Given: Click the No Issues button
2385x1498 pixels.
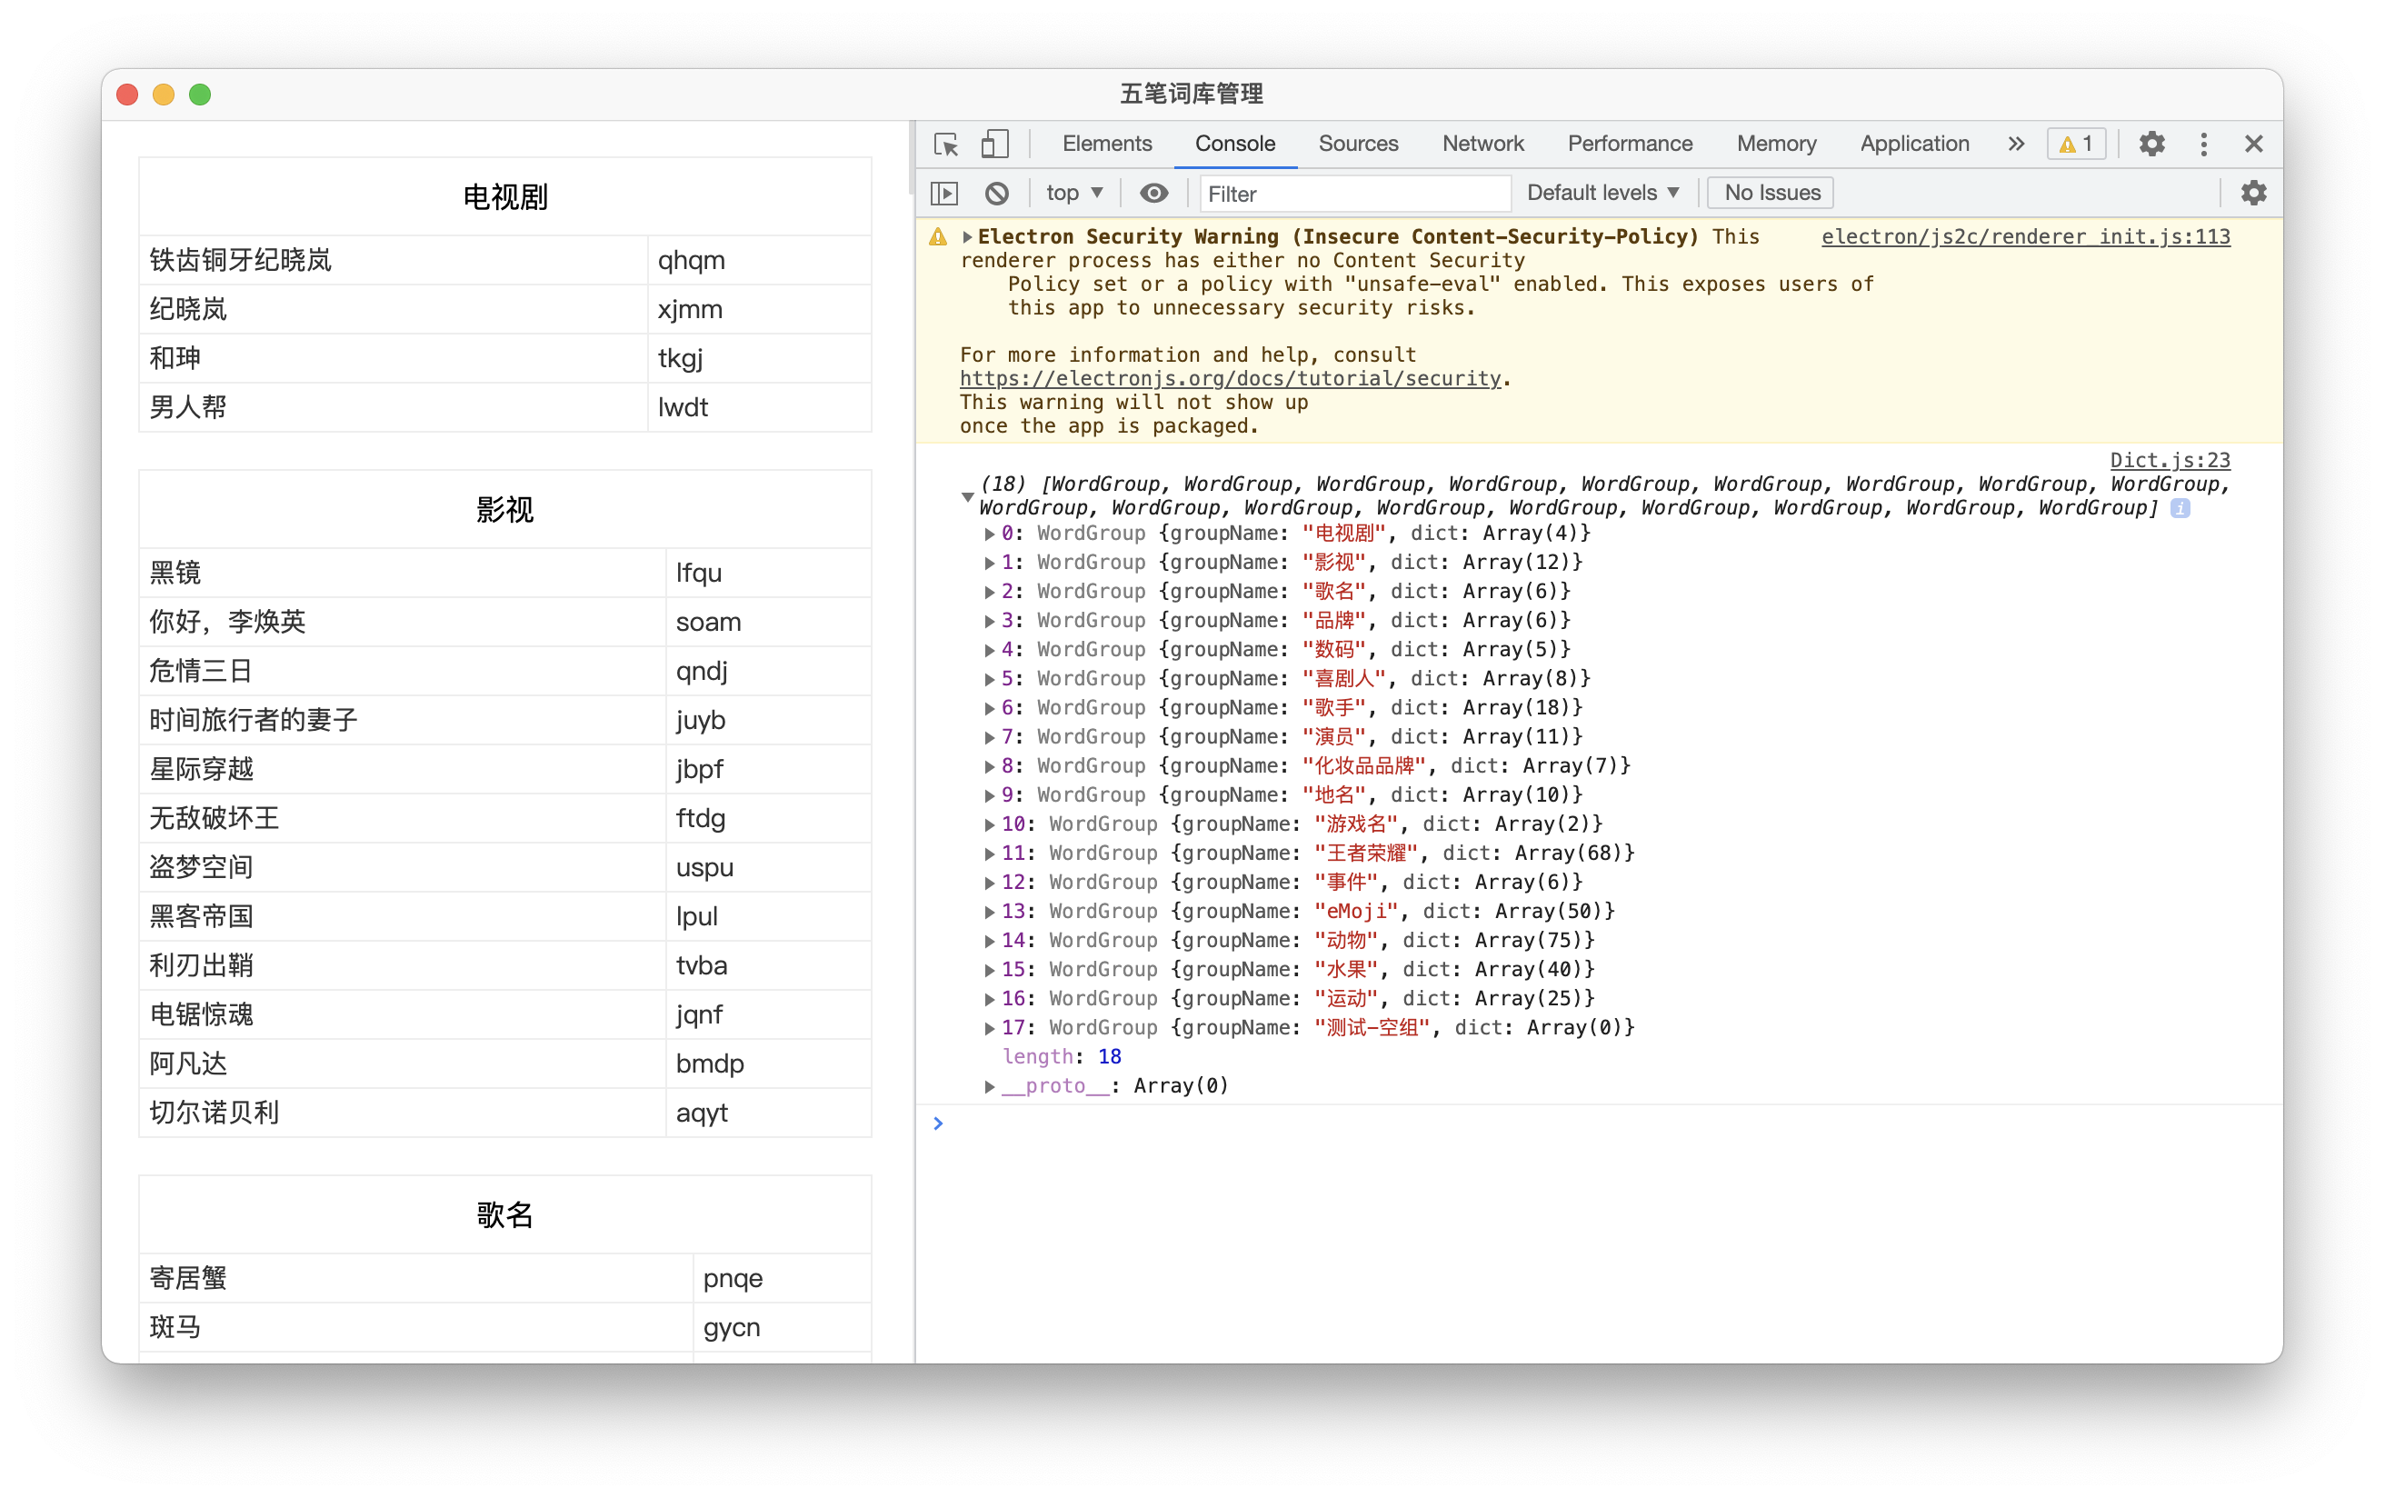Looking at the screenshot, I should [x=1769, y=192].
